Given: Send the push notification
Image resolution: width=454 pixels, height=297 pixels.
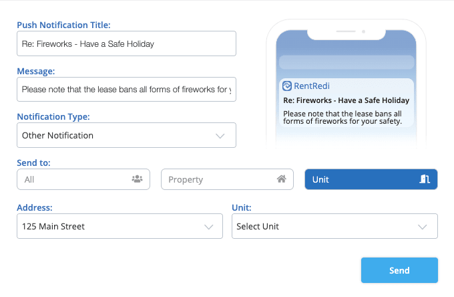Looking at the screenshot, I should tap(399, 270).
